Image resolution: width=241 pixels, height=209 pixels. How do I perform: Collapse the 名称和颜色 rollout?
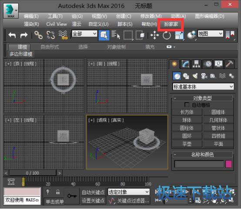click(x=202, y=155)
